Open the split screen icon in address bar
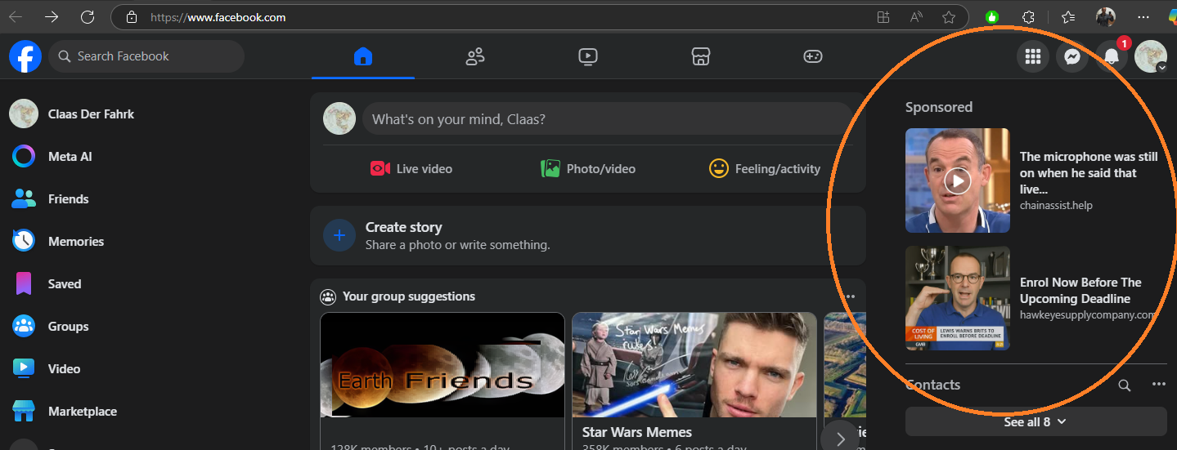The height and width of the screenshot is (450, 1177). click(x=883, y=17)
